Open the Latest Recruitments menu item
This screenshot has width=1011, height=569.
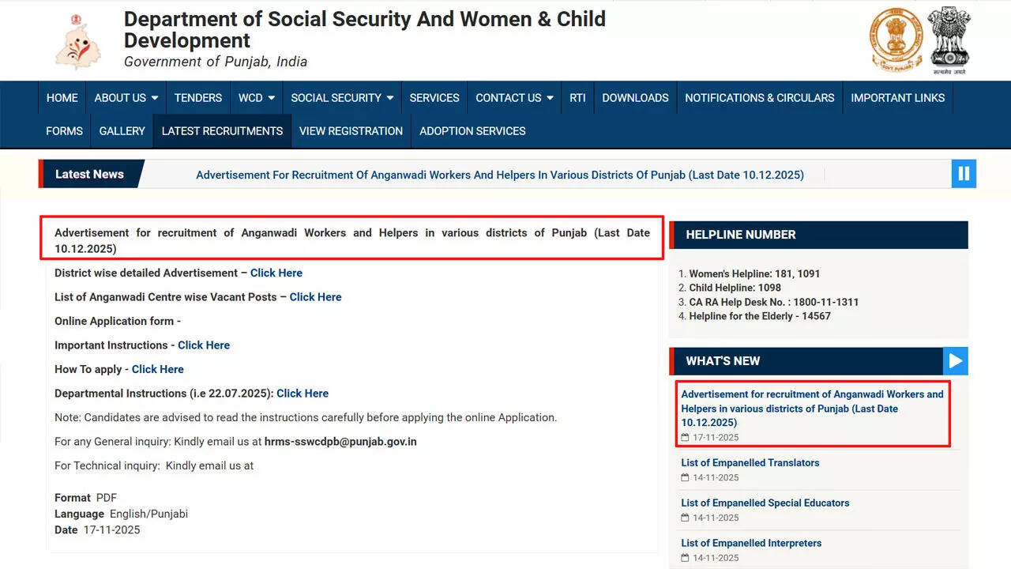point(222,131)
